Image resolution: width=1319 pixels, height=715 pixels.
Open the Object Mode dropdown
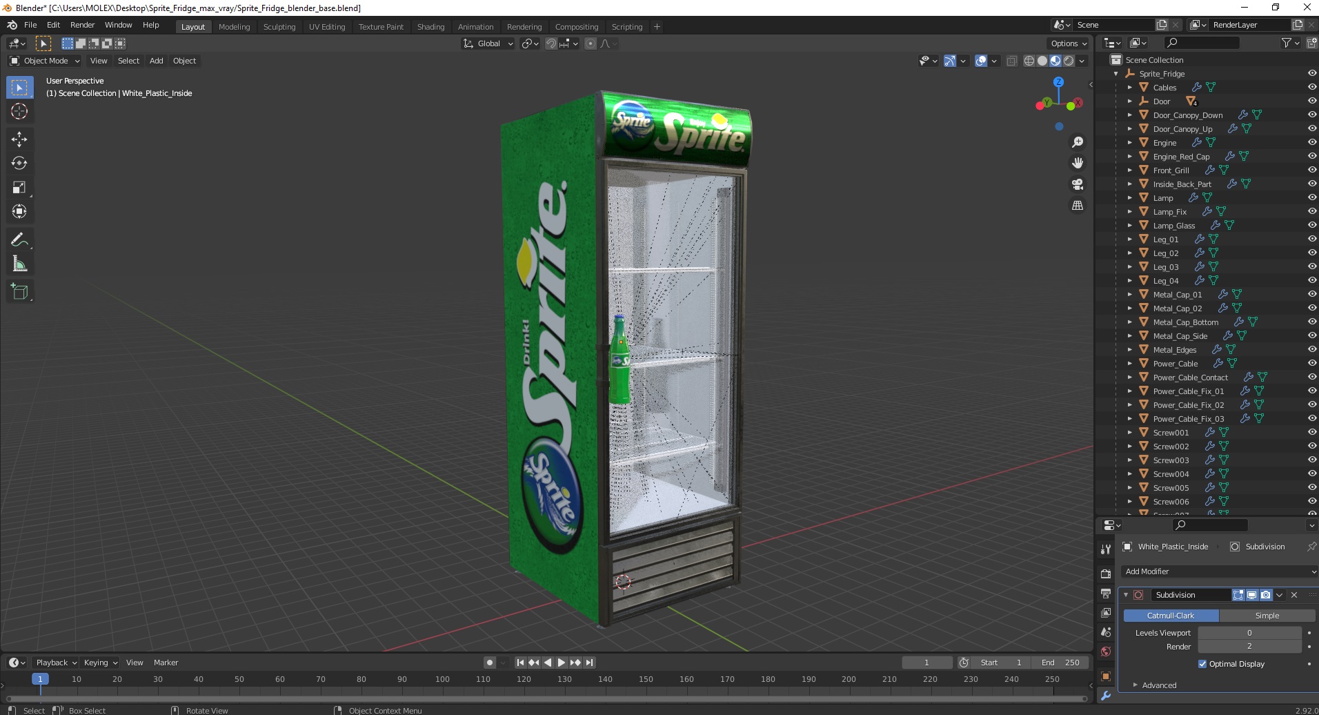[x=45, y=61]
